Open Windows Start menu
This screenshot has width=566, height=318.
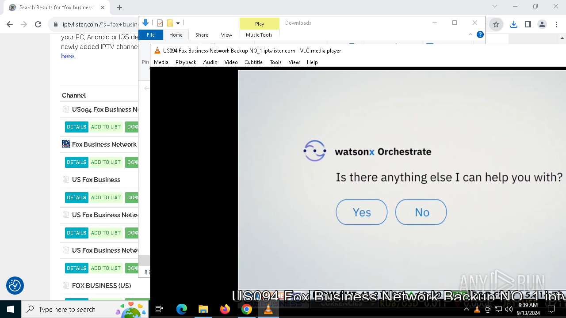tap(11, 309)
